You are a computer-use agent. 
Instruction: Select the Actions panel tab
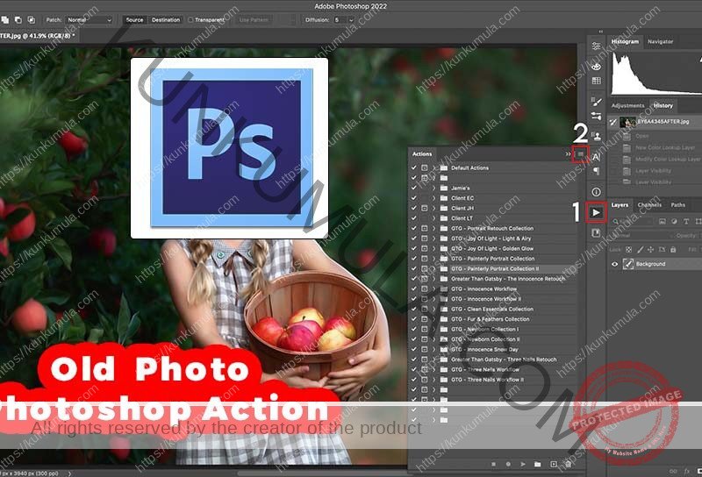(422, 154)
